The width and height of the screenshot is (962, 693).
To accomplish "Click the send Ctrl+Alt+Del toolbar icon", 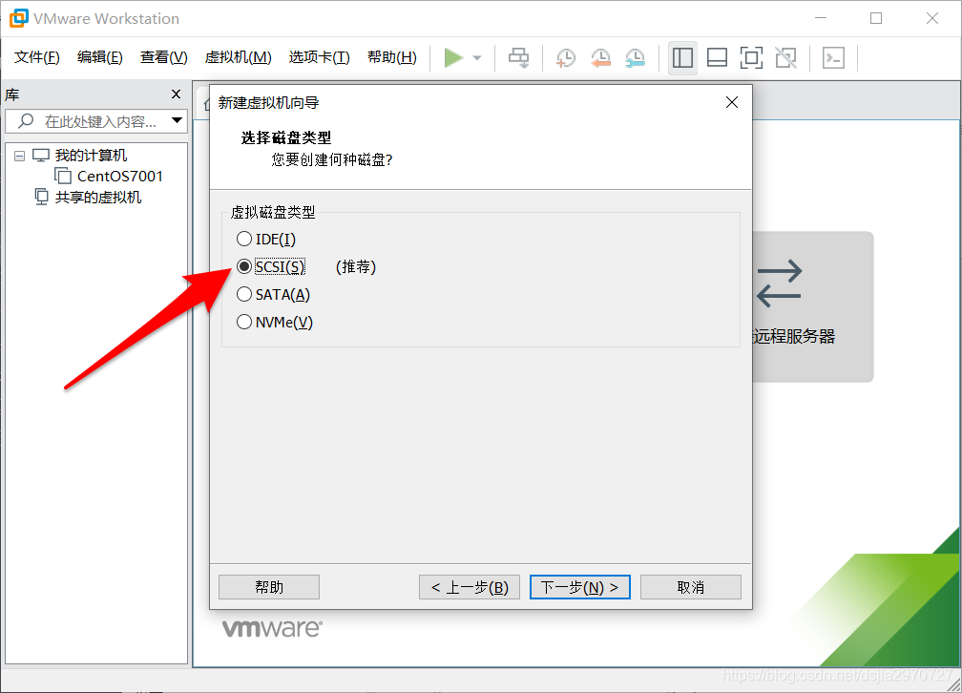I will (518, 57).
